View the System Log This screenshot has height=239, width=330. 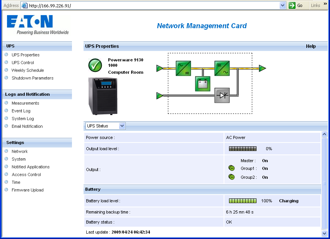(23, 119)
